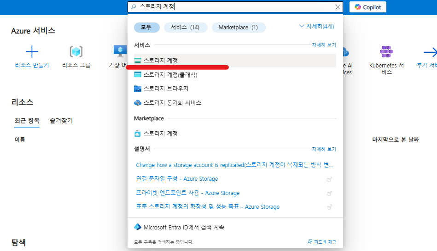Sort by 마지막으로 본 날짜 column header

click(396, 139)
